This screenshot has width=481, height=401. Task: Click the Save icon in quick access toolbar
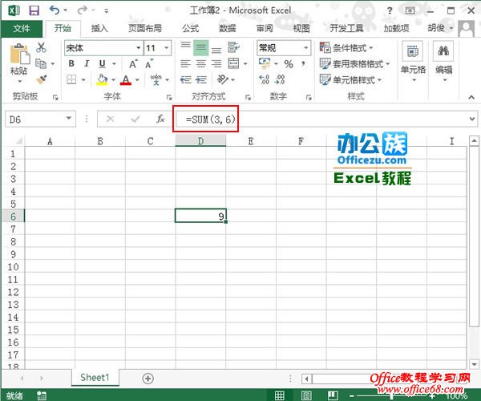[33, 10]
